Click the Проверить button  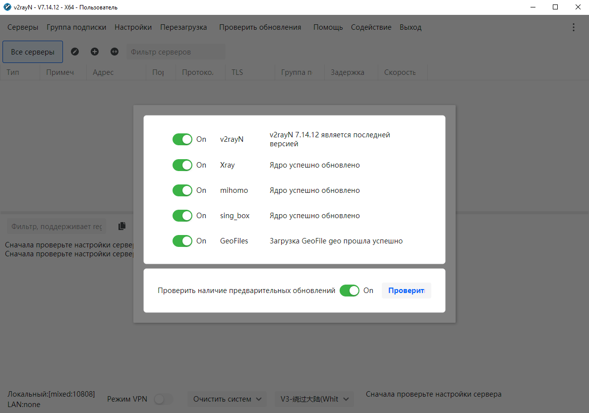[x=406, y=291]
